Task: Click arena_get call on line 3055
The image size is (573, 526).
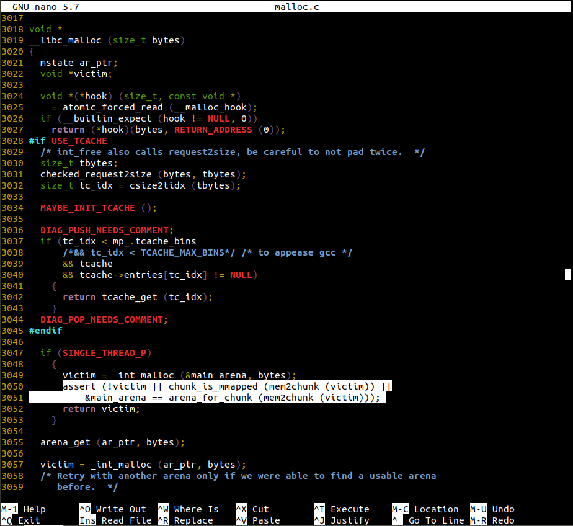Action: 65,442
